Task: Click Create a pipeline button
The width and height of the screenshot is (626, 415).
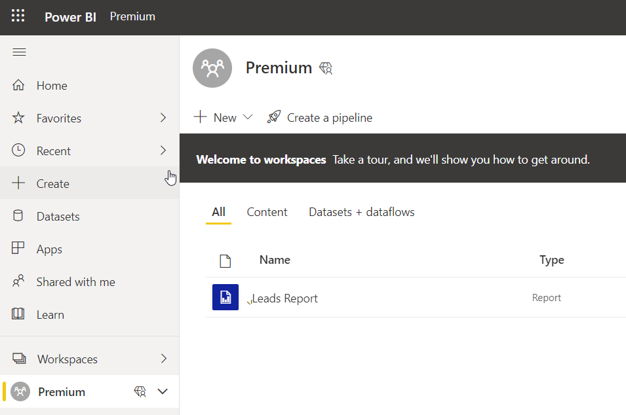Action: (320, 118)
